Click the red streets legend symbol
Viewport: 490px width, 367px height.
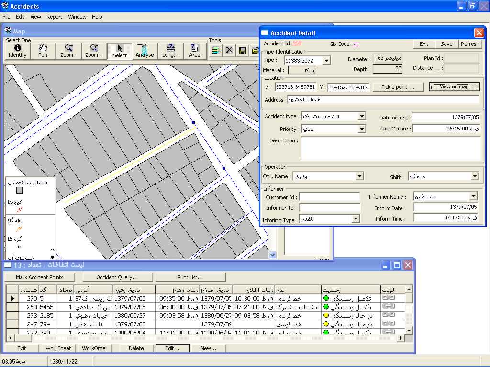click(19, 210)
